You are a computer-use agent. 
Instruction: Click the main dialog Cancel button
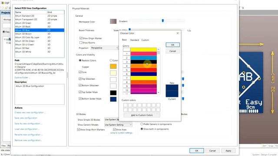(x=212, y=151)
